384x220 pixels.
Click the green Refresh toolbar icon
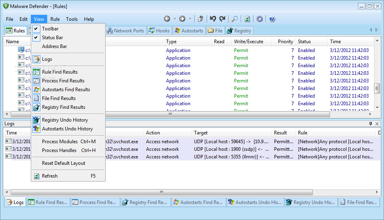pyautogui.click(x=247, y=19)
